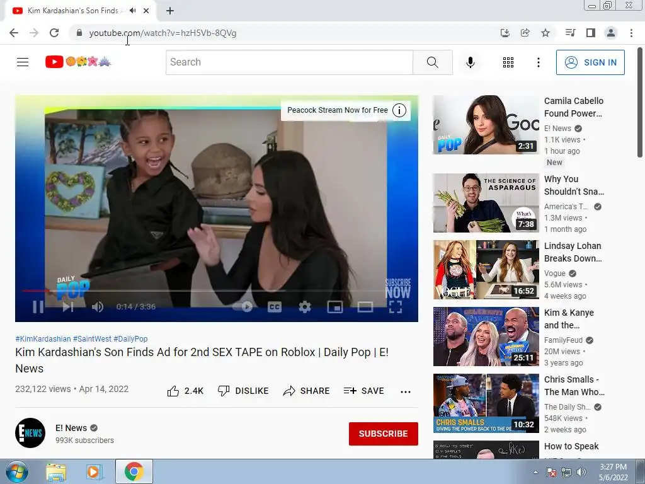Screen dimensions: 645x484
Task: Open E! News channel name link
Action: tap(71, 428)
